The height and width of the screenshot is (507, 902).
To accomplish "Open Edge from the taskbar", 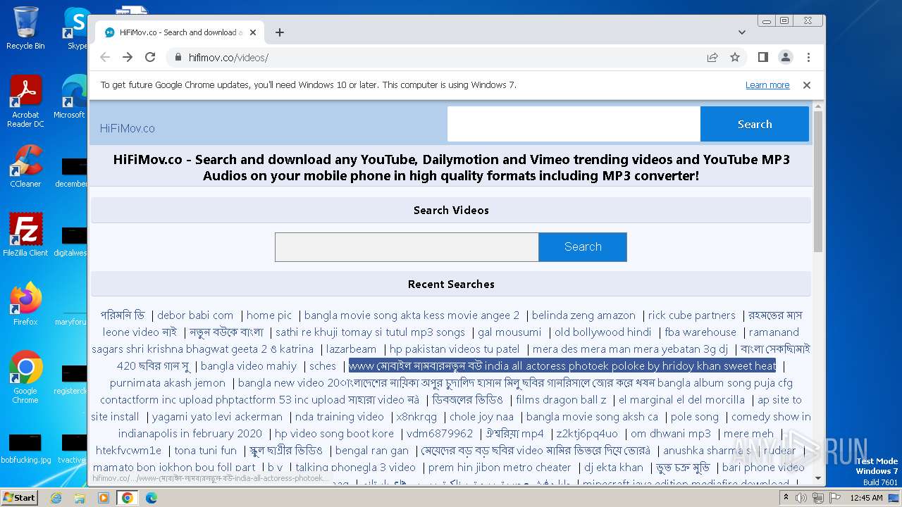I will (x=151, y=498).
